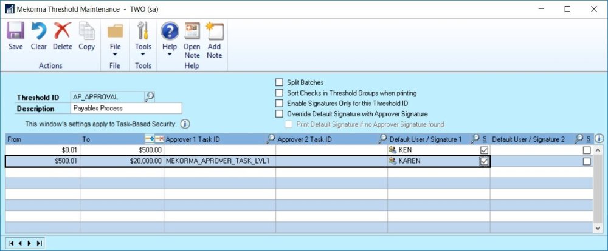Click the user icon beside KAREN
Screen dimensions: 608x251
(x=393, y=161)
